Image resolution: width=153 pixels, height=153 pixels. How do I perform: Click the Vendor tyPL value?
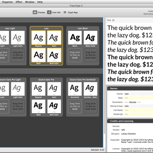123,130
